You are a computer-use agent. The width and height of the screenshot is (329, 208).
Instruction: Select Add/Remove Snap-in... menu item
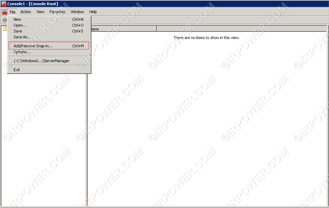pos(33,46)
